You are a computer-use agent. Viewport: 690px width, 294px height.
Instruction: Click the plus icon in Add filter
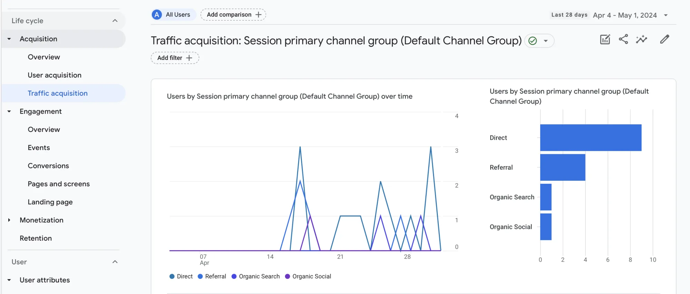click(x=189, y=58)
